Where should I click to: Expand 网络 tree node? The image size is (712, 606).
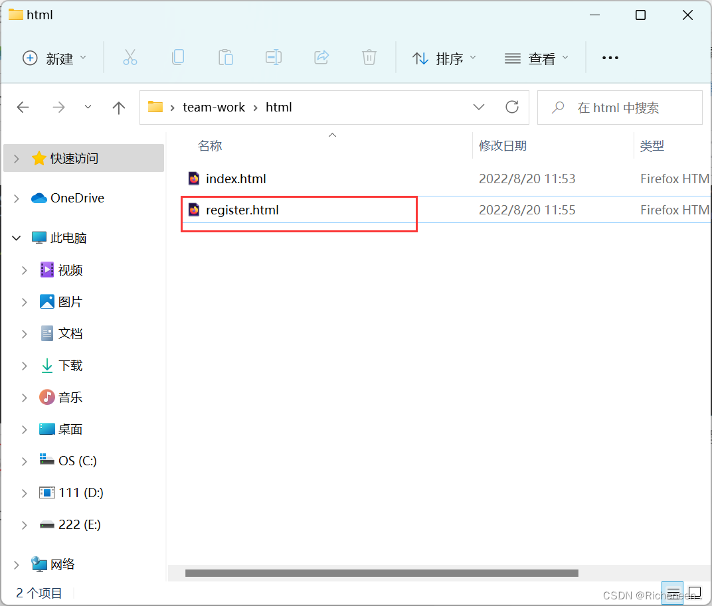coord(17,565)
